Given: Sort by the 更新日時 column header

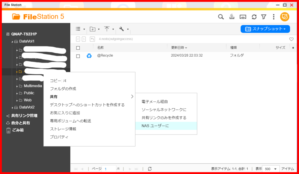Looking at the screenshot, I should [x=178, y=48].
